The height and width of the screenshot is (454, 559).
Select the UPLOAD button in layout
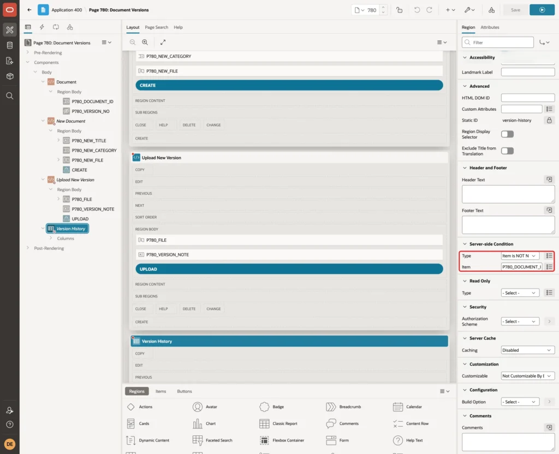click(289, 269)
